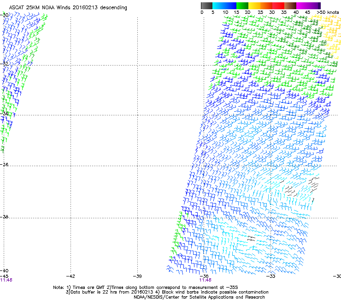Click the longitude axis label '-45'

coord(4,276)
